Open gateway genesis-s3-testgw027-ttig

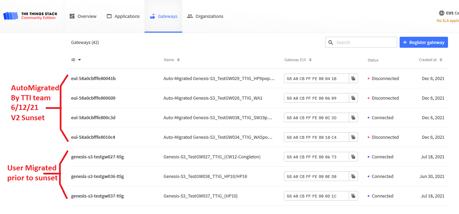point(97,157)
